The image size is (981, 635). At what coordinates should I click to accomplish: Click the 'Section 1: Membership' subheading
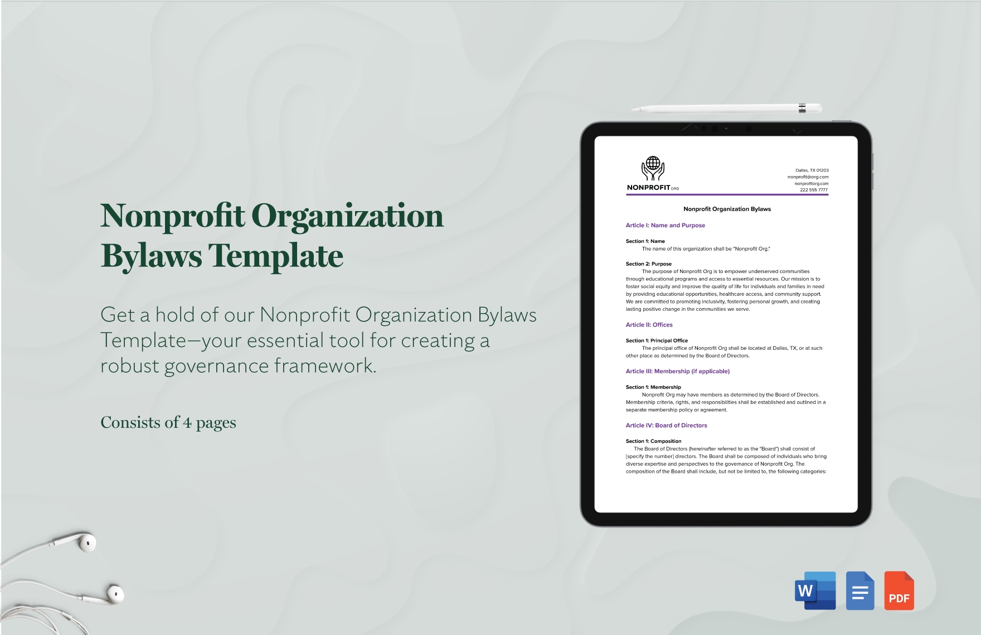tap(653, 387)
